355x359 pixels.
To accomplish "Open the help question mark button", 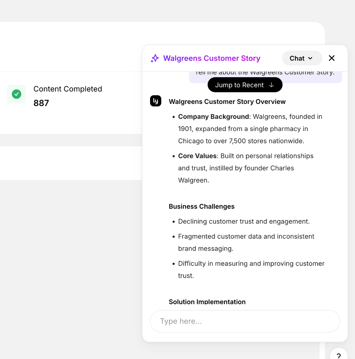I will pyautogui.click(x=339, y=354).
